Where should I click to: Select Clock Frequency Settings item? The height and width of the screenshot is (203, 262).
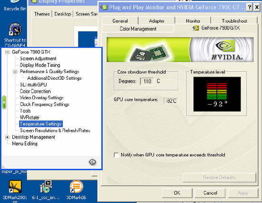click(x=44, y=104)
